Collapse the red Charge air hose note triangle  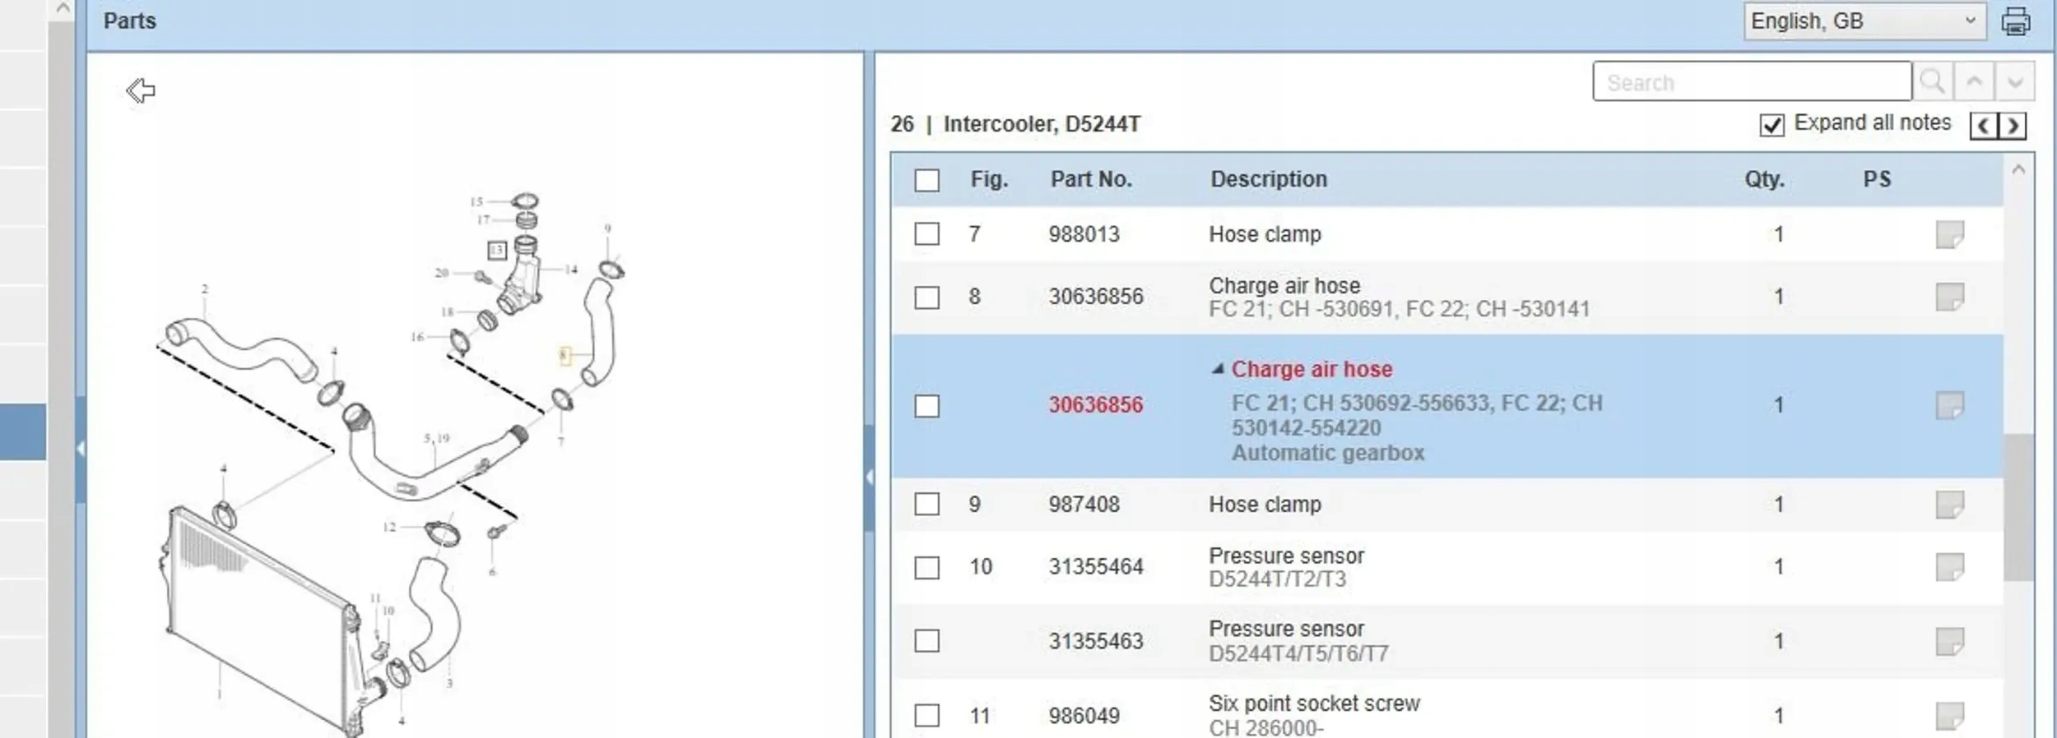[x=1218, y=369]
